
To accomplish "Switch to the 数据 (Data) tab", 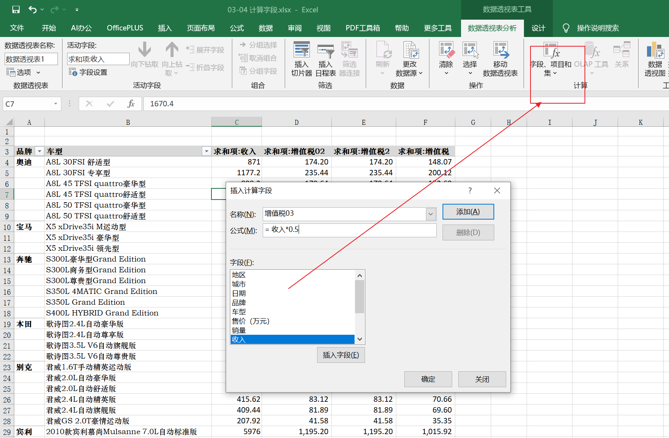I will 266,28.
